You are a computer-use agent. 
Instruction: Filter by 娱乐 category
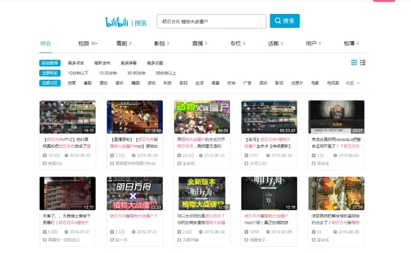click(263, 83)
